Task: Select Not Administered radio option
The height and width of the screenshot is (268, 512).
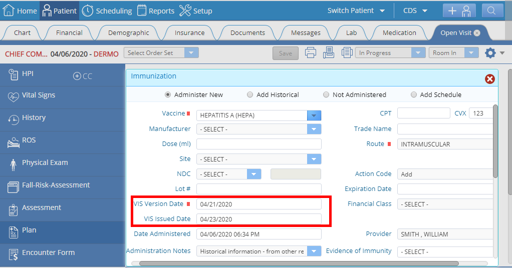Action: tap(326, 94)
